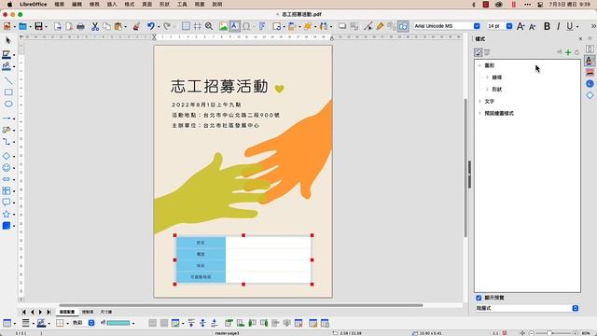Choose the Line drawing tool
This screenshot has width=597, height=336.
(x=8, y=80)
